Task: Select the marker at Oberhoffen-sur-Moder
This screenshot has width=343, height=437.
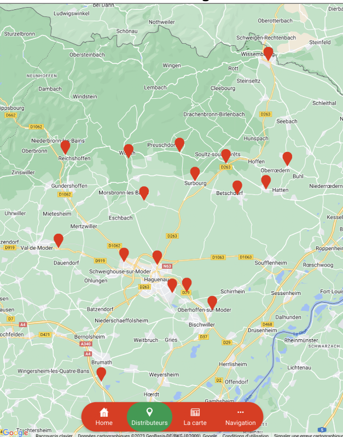Action: click(212, 303)
